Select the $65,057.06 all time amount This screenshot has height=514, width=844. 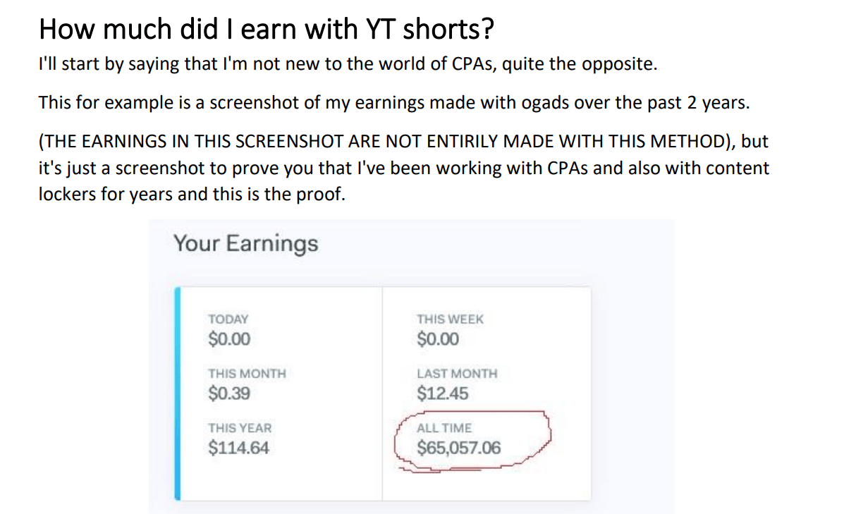(458, 448)
